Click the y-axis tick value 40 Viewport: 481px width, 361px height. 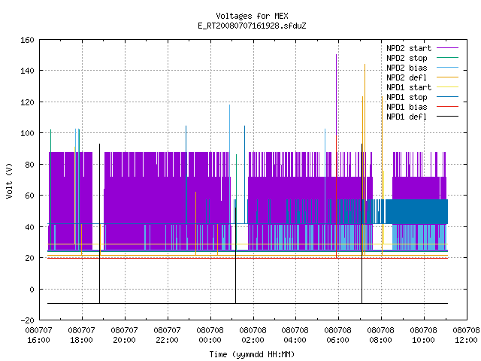(29, 227)
